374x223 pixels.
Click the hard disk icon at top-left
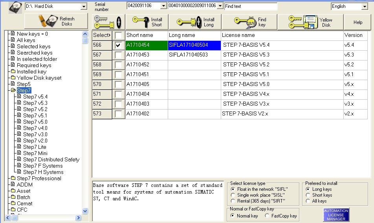click(x=15, y=7)
